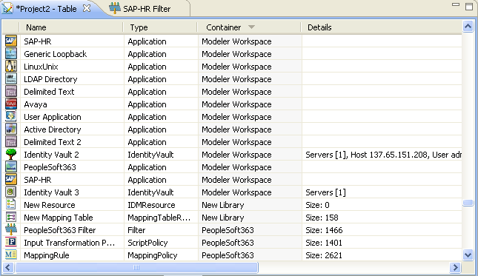478x276 pixels.
Task: Click the Input Transformation policy icon
Action: (11, 242)
